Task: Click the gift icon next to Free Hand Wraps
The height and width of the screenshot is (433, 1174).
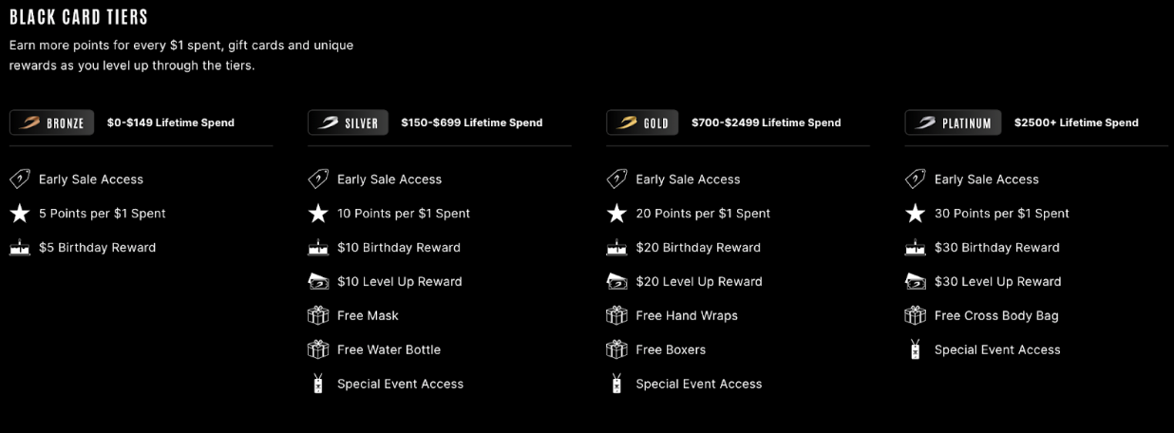Action: (616, 315)
